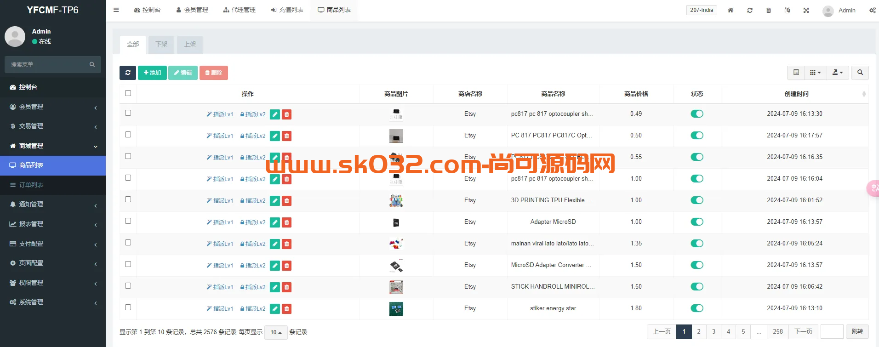Open the export dropdown button
The image size is (879, 347).
tap(838, 73)
